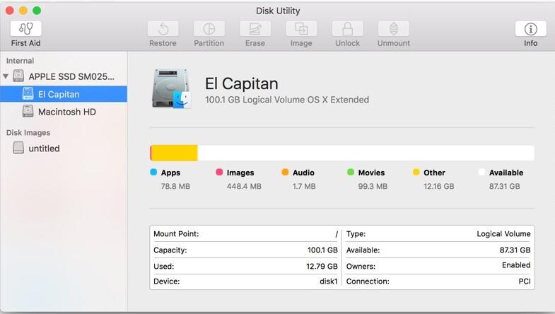Click the 87.31 GB value under Available legend
This screenshot has height=314, width=555.
(505, 186)
